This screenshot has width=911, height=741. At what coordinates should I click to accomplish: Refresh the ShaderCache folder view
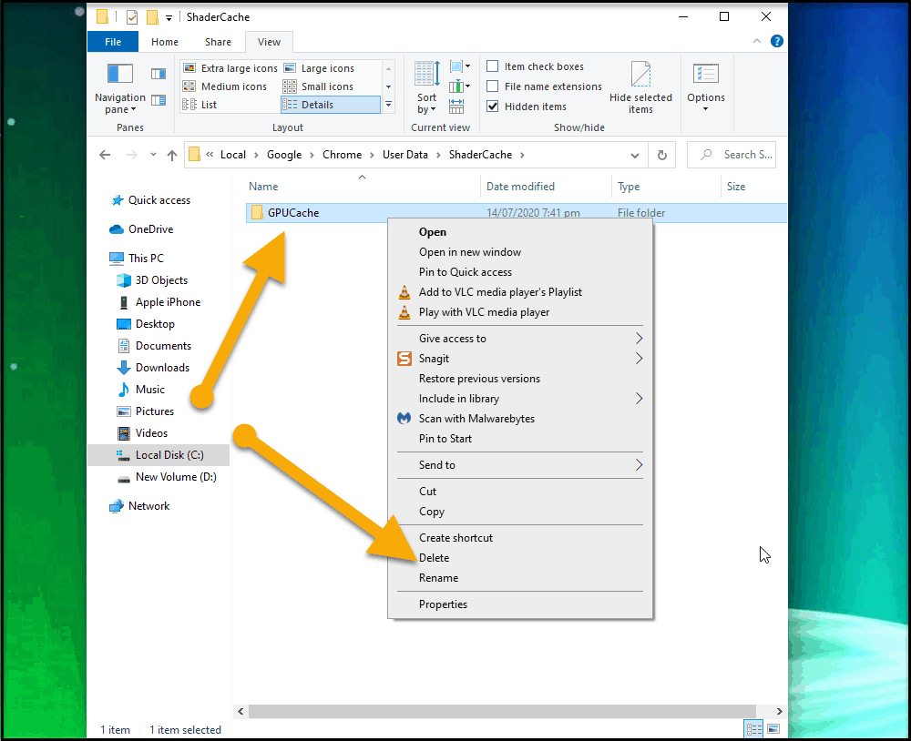tap(661, 155)
